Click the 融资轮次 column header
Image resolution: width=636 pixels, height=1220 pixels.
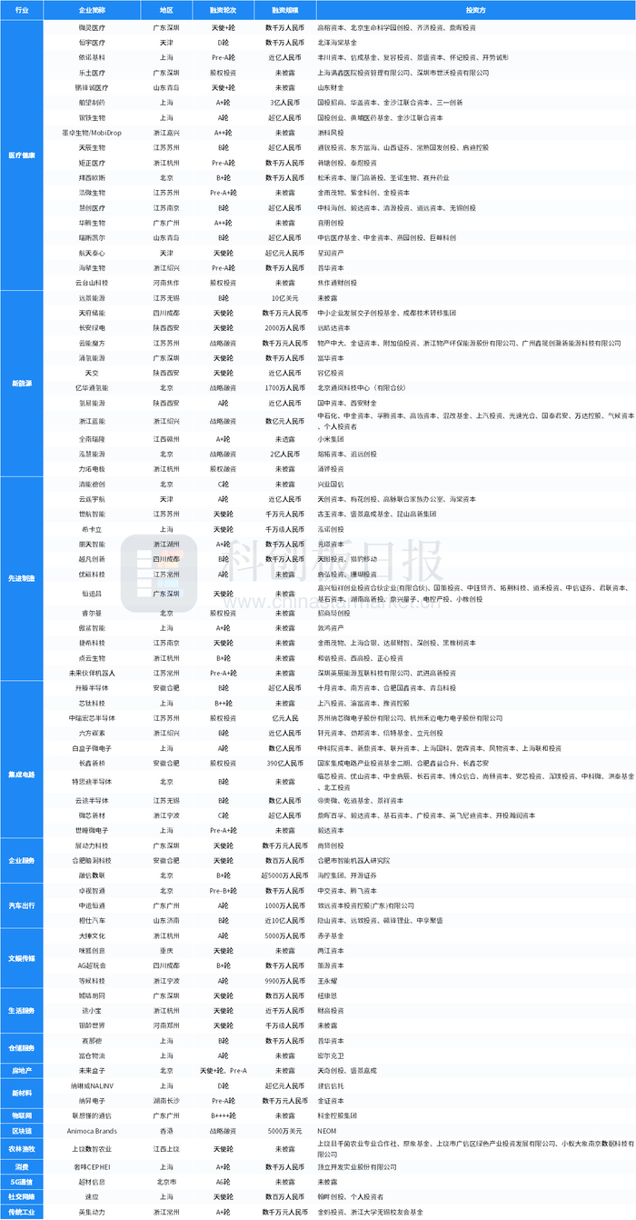pyautogui.click(x=224, y=12)
